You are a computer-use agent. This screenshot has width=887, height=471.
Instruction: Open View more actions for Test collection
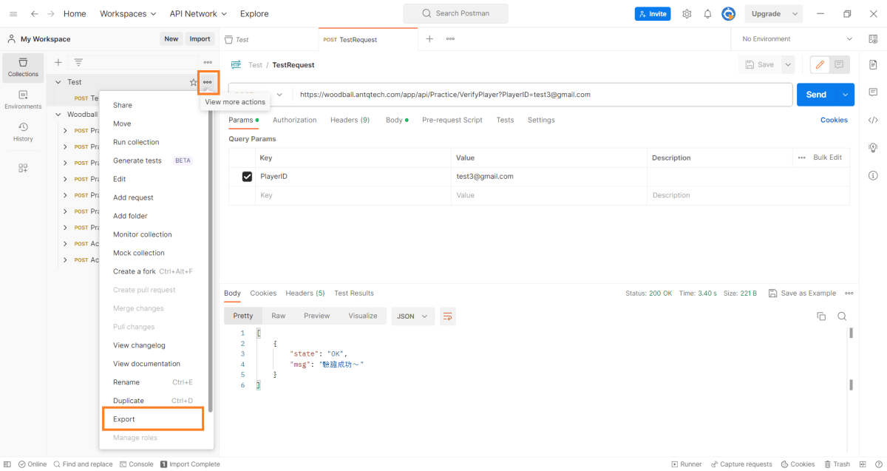pos(208,82)
